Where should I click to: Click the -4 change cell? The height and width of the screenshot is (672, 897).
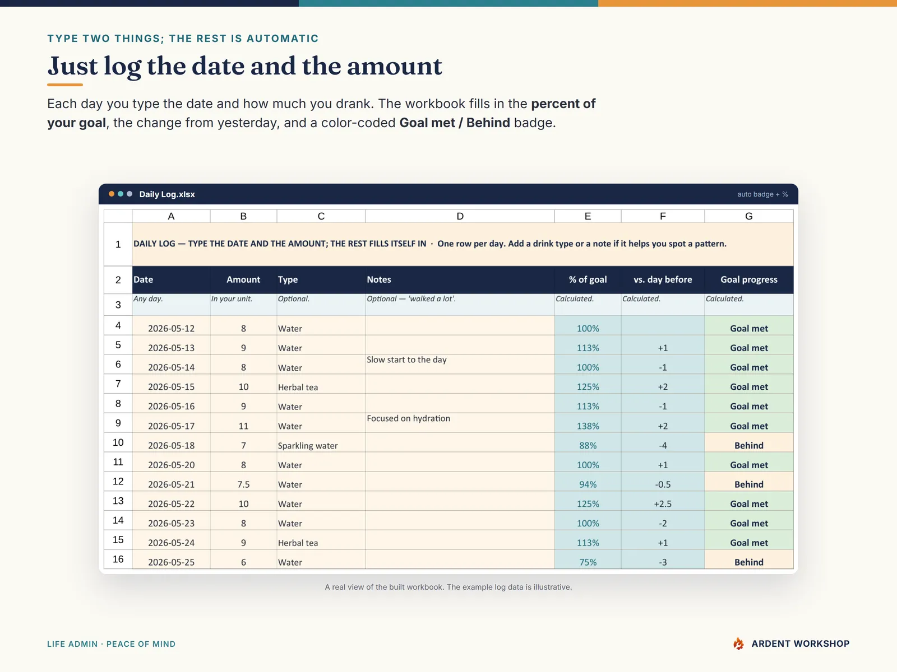coord(663,442)
